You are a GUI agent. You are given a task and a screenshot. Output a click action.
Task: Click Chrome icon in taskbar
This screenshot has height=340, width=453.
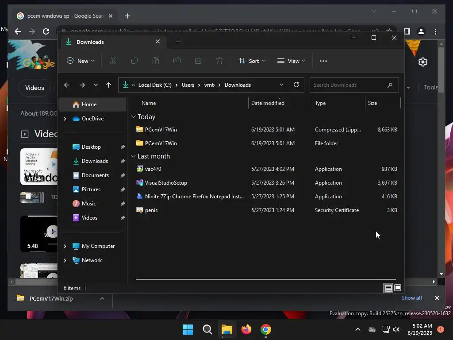[x=266, y=329]
